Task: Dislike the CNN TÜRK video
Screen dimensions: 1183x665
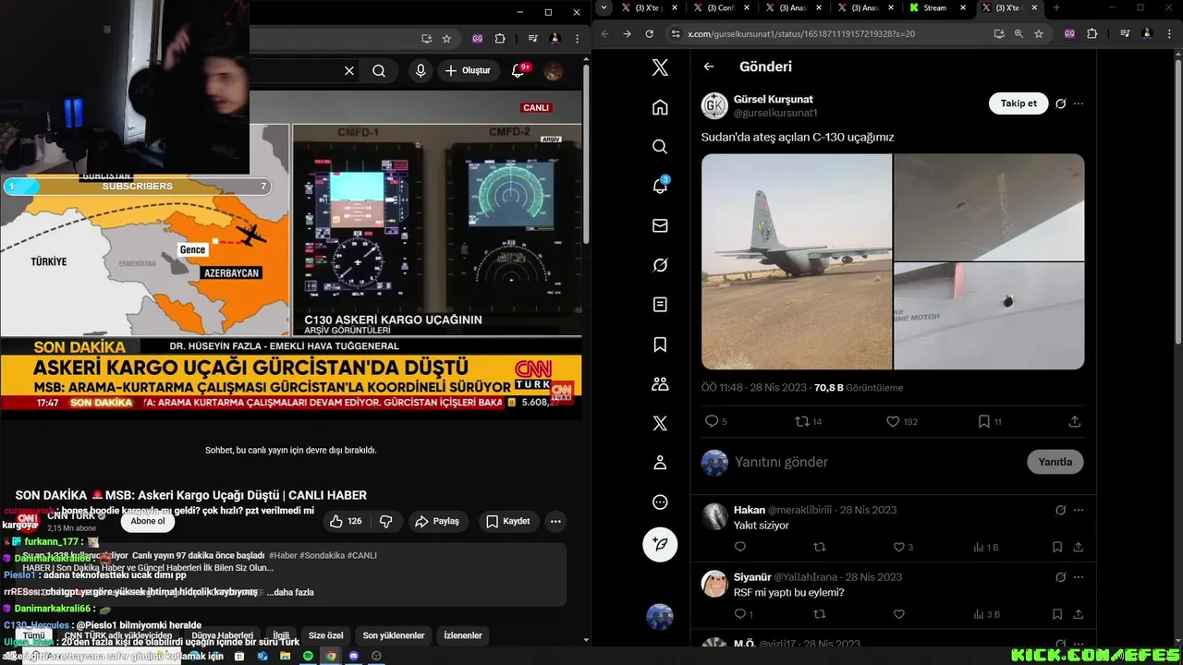Action: [x=386, y=521]
